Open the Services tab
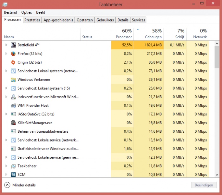Viewport: 222px width, 195px height. click(138, 20)
